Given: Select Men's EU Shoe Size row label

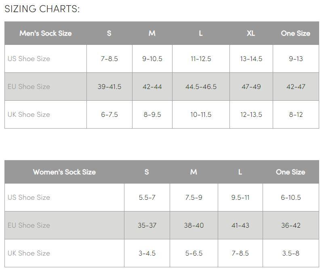Looking at the screenshot, I should click(29, 87).
